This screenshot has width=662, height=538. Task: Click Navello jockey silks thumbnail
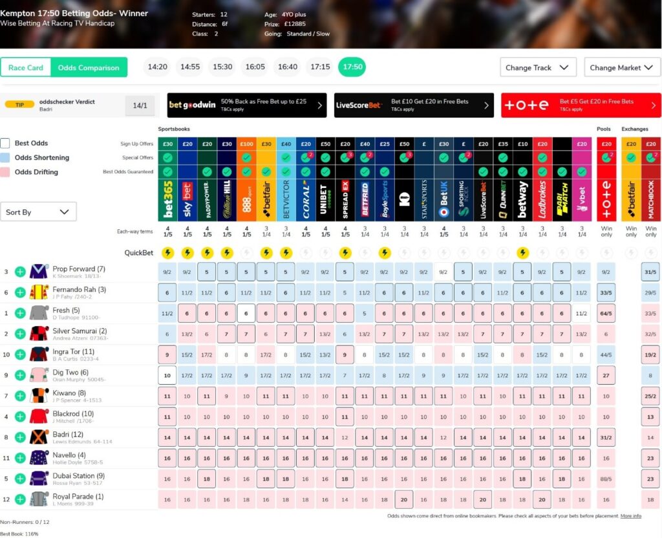(x=39, y=458)
